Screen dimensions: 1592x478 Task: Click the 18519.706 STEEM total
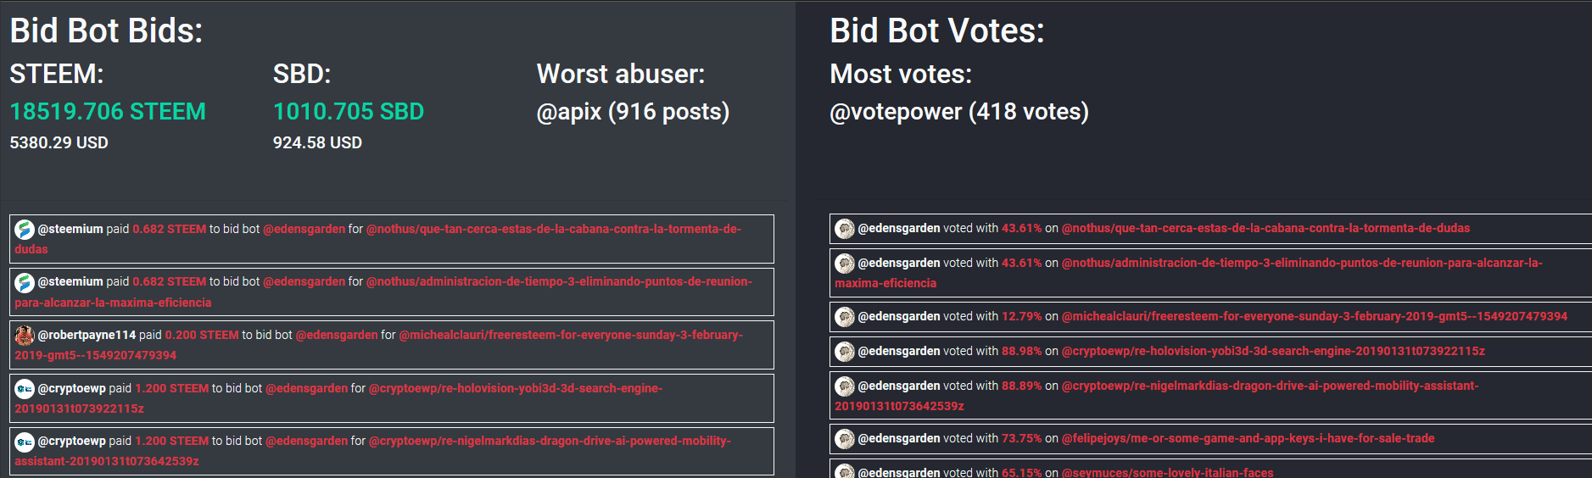(x=108, y=112)
